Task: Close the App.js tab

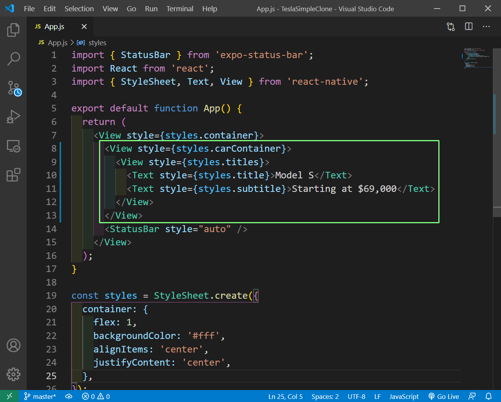Action: pyautogui.click(x=84, y=26)
